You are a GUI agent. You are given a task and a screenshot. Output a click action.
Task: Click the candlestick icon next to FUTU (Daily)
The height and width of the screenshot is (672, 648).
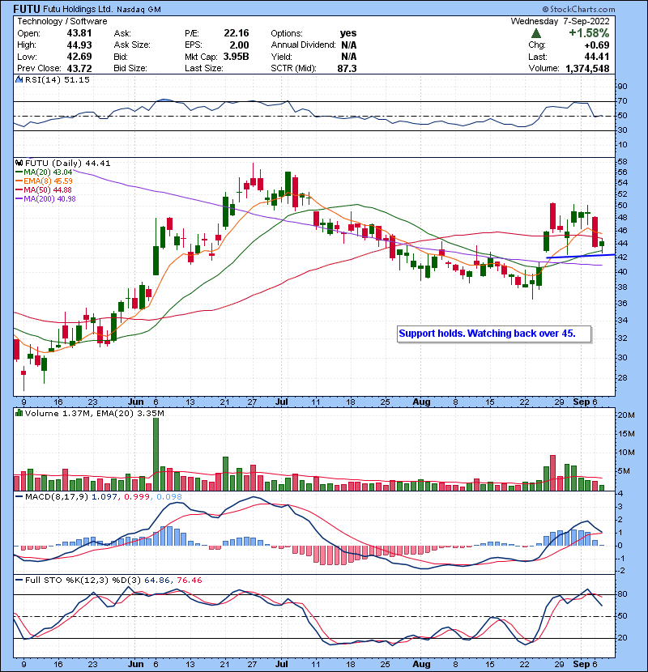(19, 163)
